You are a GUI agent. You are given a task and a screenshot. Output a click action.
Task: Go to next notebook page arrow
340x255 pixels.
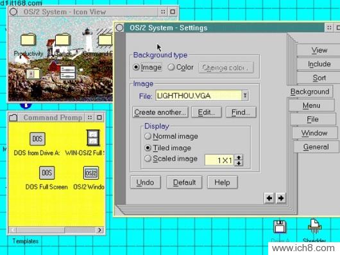281,198
